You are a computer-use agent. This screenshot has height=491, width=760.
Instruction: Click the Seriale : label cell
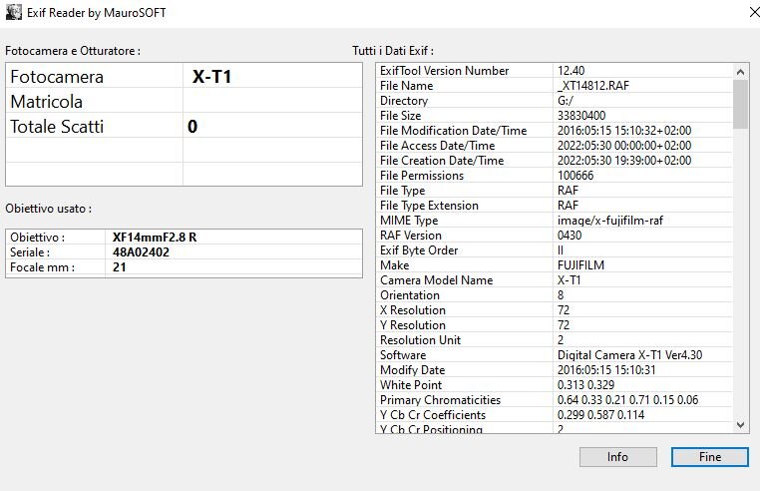click(x=56, y=252)
